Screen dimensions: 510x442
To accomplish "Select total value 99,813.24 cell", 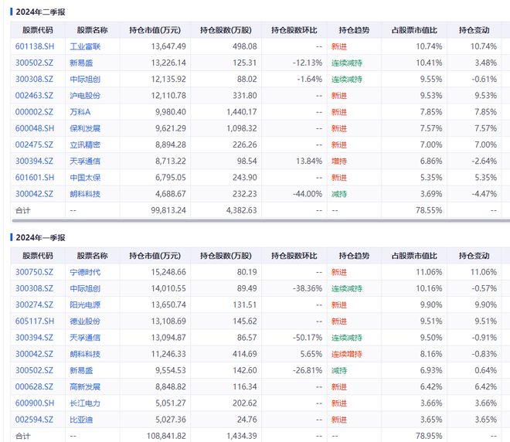I will (168, 210).
